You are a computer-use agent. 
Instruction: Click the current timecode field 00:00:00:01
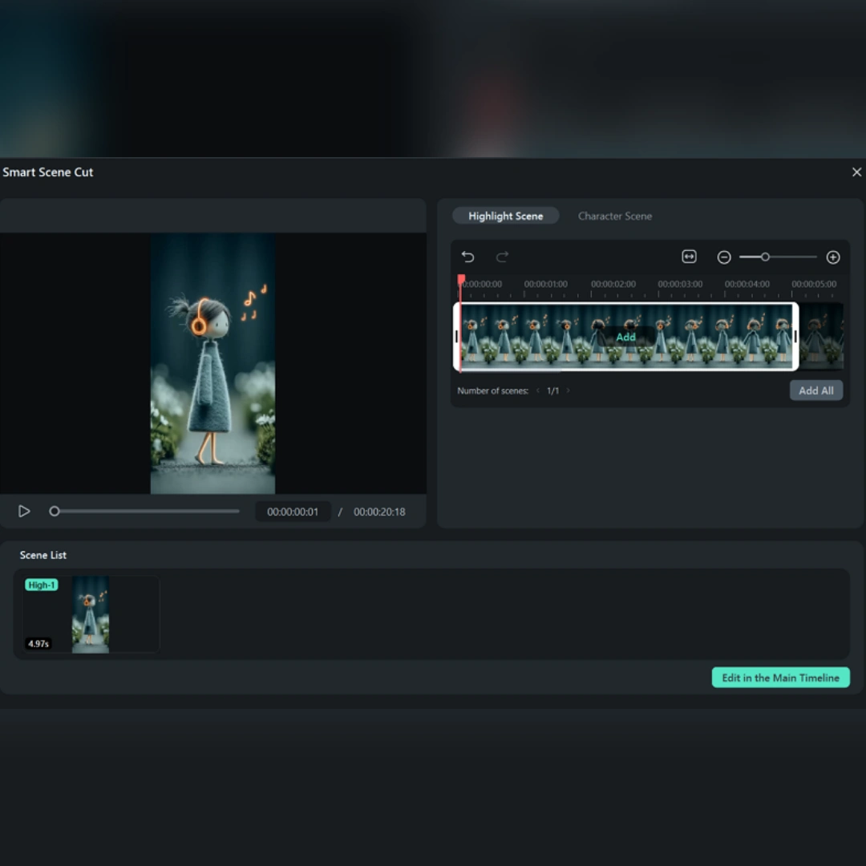pyautogui.click(x=293, y=512)
